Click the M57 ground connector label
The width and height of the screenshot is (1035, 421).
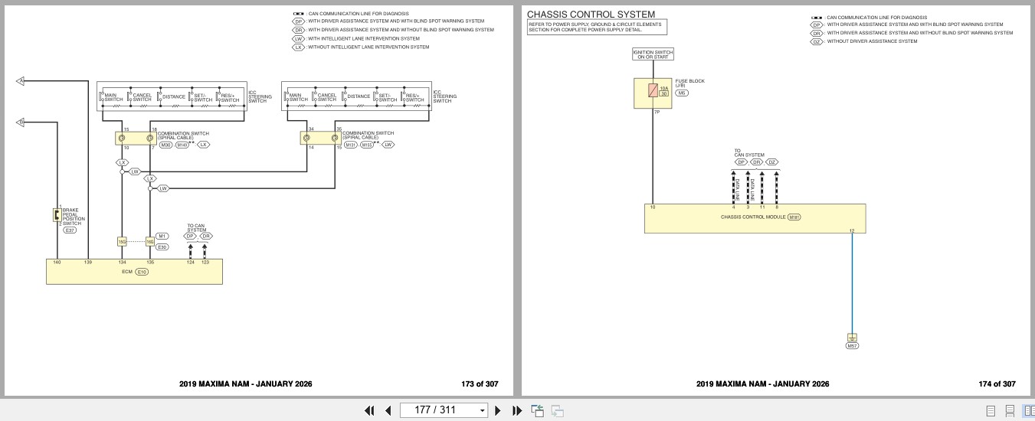(x=852, y=346)
